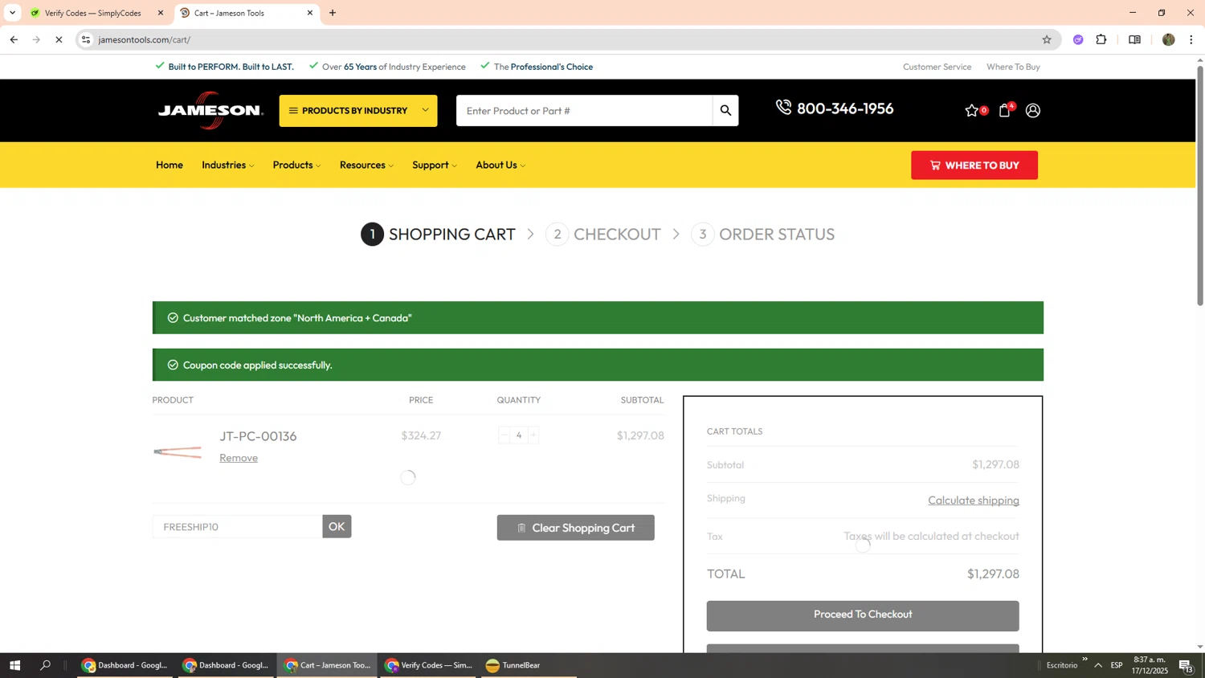This screenshot has height=678, width=1205.
Task: Open new tab with plus button
Action: pyautogui.click(x=333, y=13)
